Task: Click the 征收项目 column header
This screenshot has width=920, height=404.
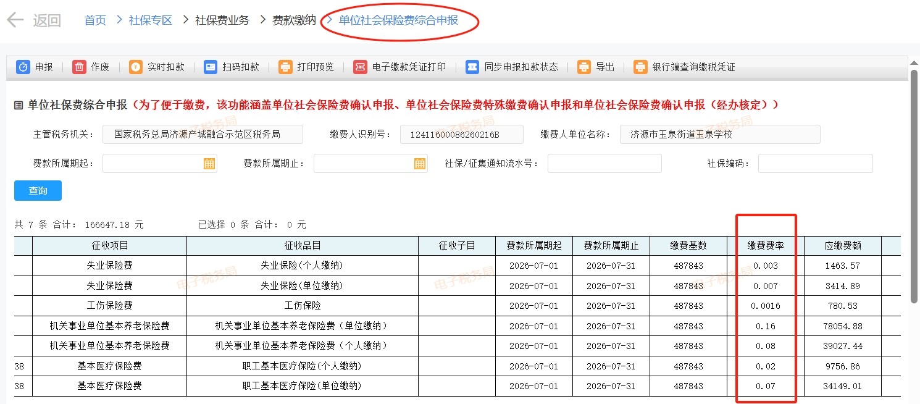Action: click(x=109, y=246)
